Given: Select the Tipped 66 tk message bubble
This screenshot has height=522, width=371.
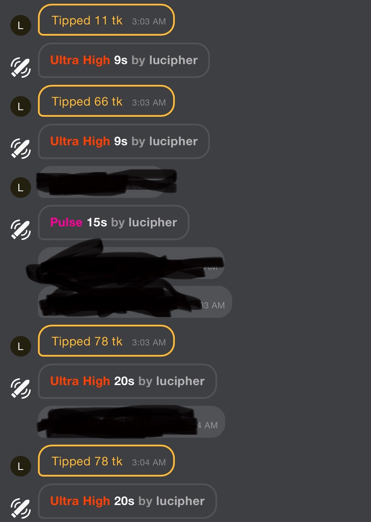Looking at the screenshot, I should point(106,101).
